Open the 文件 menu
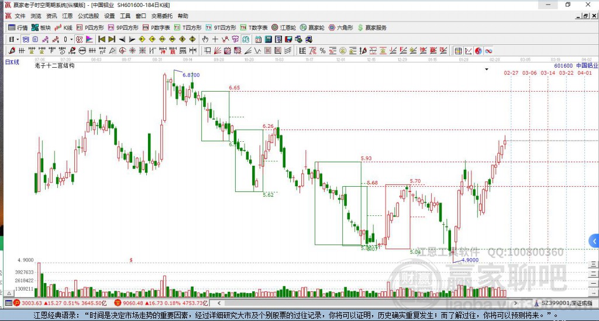599x321 pixels. [x=20, y=16]
